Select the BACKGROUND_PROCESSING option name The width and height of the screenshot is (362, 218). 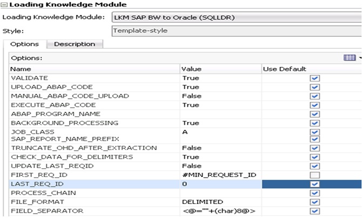[64, 123]
